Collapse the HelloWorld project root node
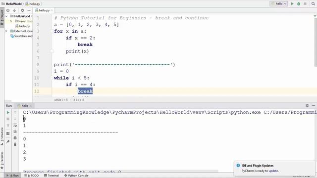The height and width of the screenshot is (178, 317). click(6, 16)
